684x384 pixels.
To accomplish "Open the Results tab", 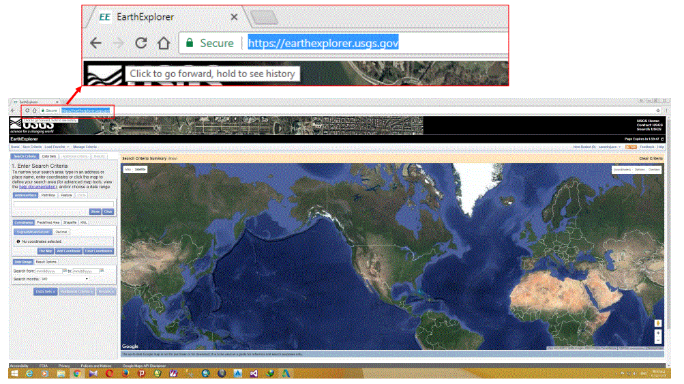I will point(100,156).
